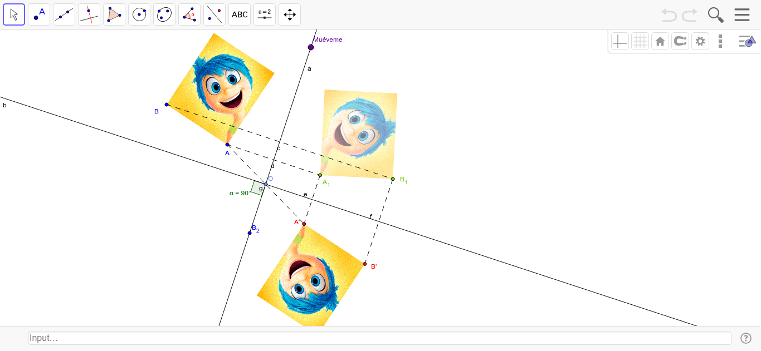Open the three-dots more options

(x=720, y=41)
